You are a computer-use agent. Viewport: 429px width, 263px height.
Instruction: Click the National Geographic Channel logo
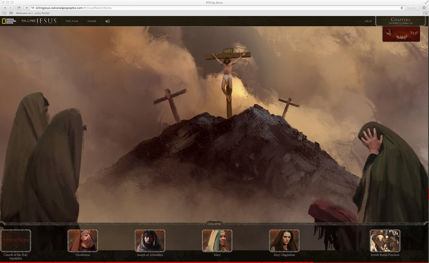[x=9, y=21]
